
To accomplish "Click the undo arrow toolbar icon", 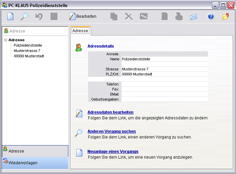I will [x=39, y=16].
